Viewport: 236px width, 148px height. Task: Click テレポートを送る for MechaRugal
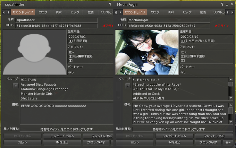coord(174,136)
